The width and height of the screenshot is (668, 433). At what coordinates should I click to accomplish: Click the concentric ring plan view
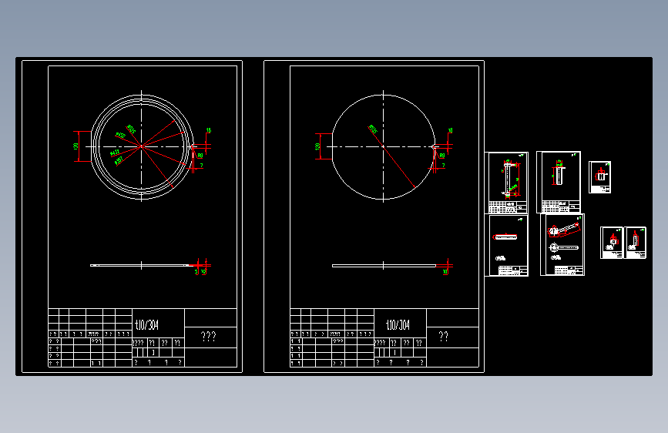click(142, 146)
